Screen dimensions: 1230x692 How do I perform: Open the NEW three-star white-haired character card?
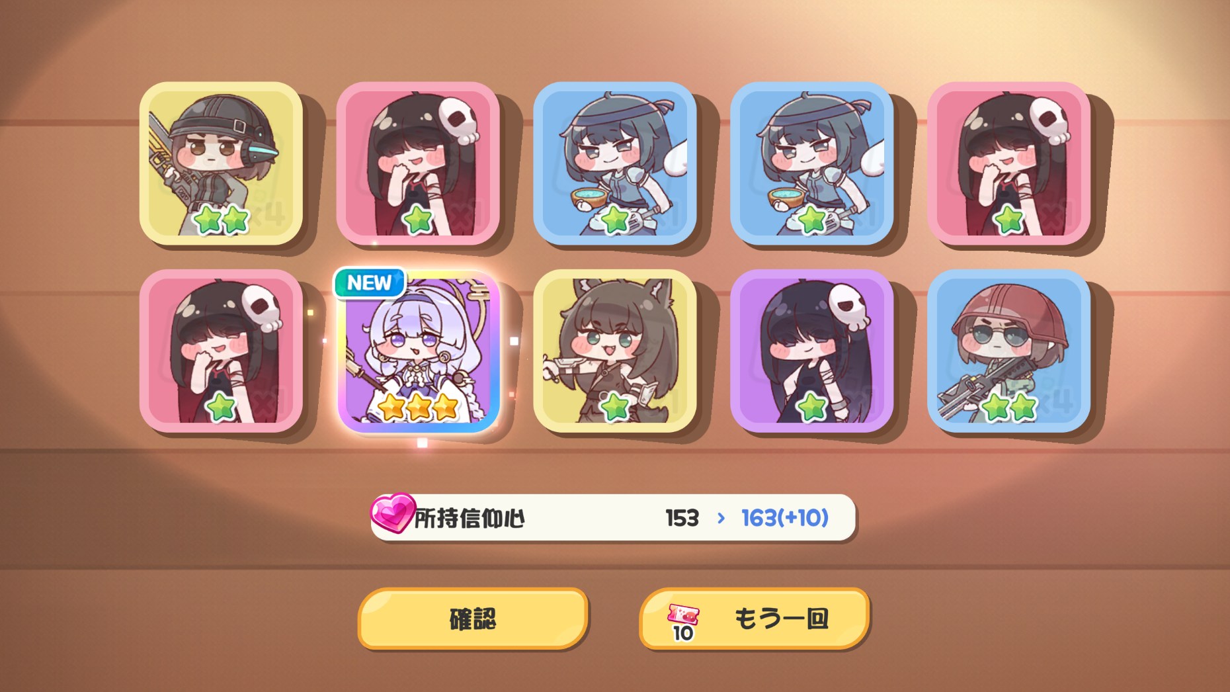pos(418,351)
